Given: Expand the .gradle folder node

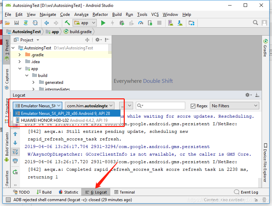Looking at the screenshot, I should tap(20, 55).
